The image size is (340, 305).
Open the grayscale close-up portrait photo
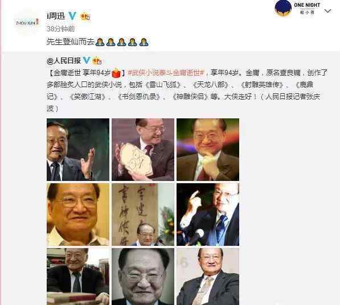[143, 277]
